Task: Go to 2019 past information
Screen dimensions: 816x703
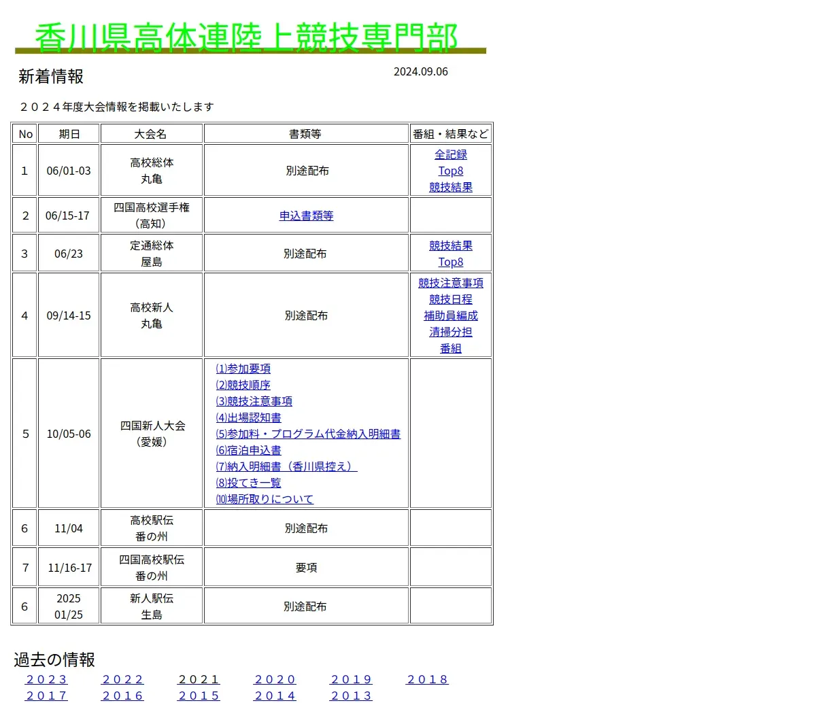Action: pyautogui.click(x=352, y=679)
